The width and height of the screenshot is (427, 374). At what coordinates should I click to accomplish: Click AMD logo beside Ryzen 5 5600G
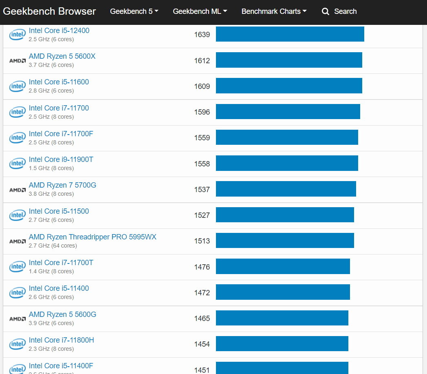18,319
